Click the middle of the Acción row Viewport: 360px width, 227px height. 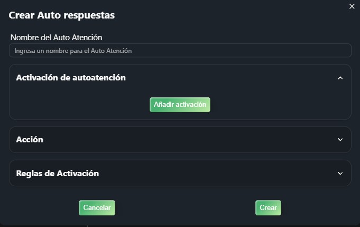tap(180, 140)
